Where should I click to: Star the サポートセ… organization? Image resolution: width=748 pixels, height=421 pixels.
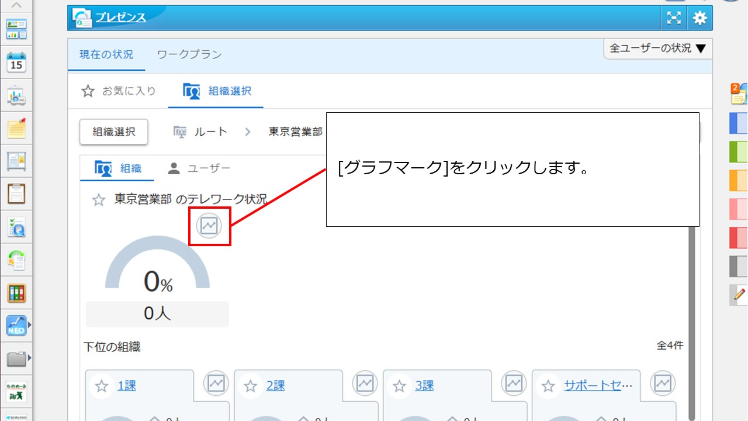pos(548,386)
